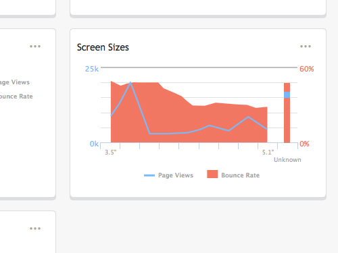The width and height of the screenshot is (338, 253).
Task: Click the 0% axis value
Action: coord(304,144)
